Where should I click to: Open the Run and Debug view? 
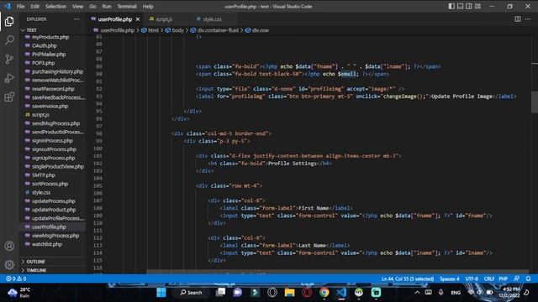[x=9, y=78]
